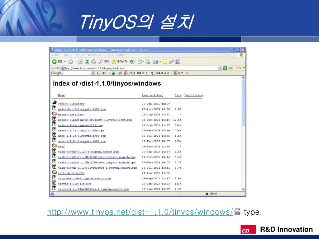Sort listing by Size column header

178,95
